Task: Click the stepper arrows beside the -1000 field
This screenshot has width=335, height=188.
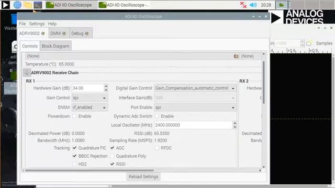Action: coord(303,43)
